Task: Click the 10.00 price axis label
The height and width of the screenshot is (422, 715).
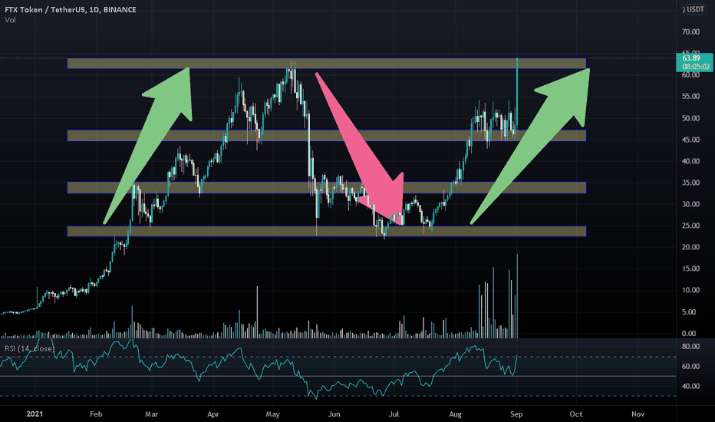Action: click(x=690, y=290)
